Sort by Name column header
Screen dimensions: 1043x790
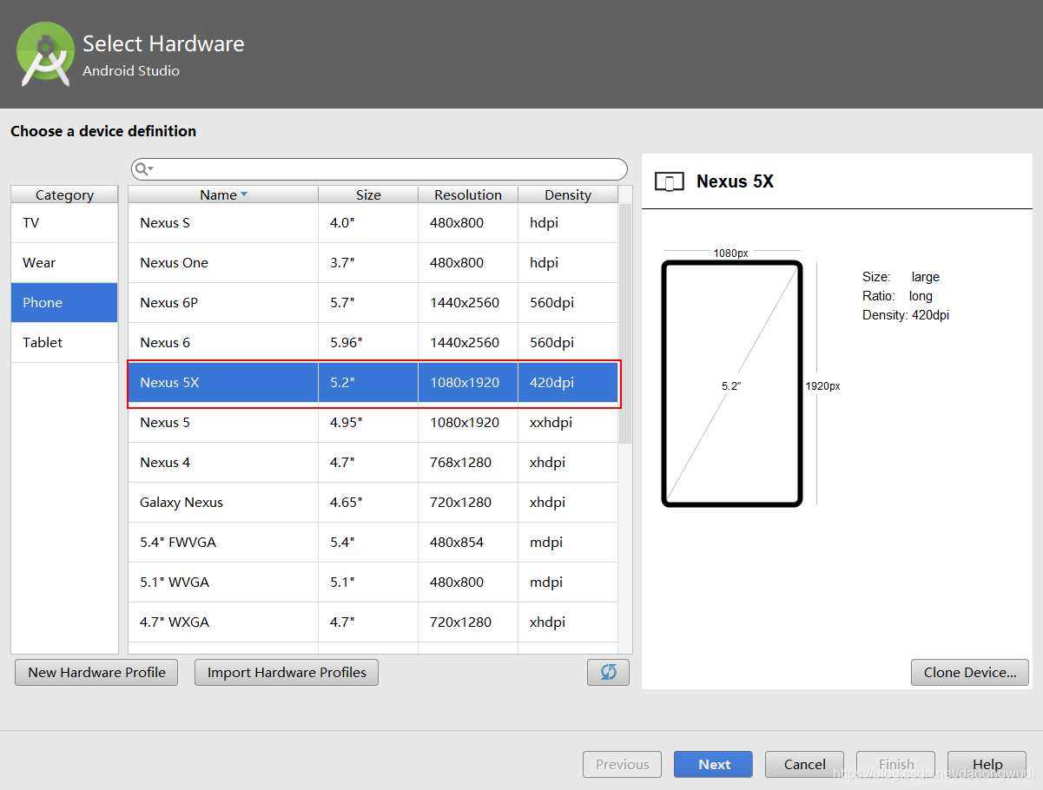click(223, 194)
